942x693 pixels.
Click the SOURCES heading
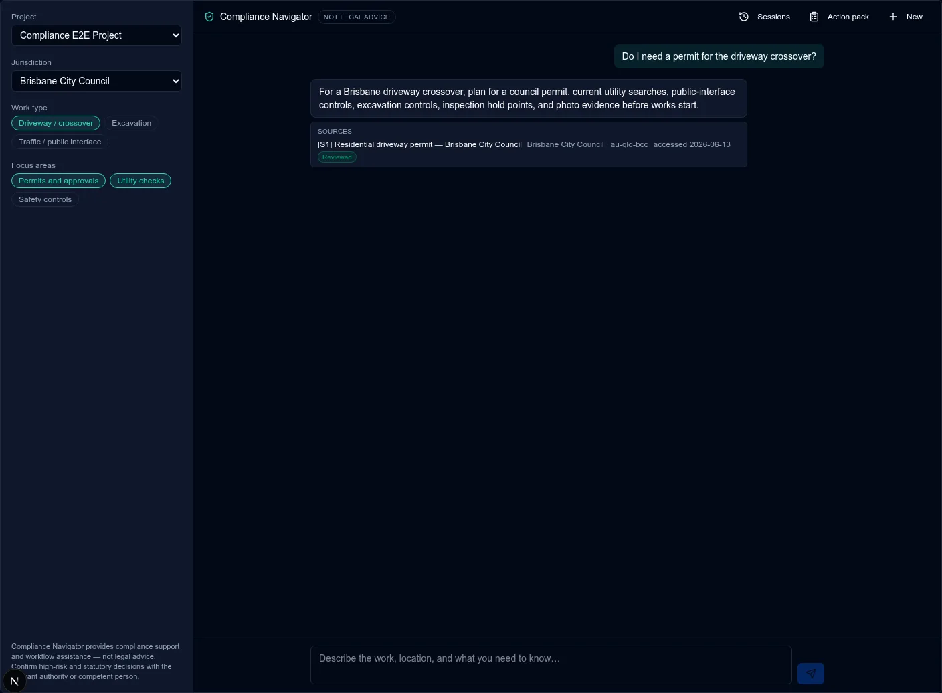(x=335, y=132)
